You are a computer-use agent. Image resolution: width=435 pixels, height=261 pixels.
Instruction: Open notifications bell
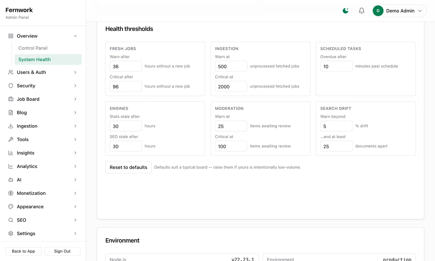coord(362,11)
